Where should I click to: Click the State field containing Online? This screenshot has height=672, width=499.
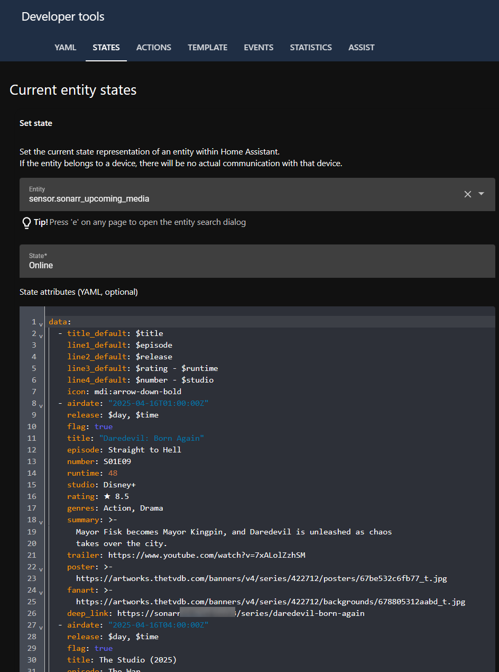(x=257, y=261)
